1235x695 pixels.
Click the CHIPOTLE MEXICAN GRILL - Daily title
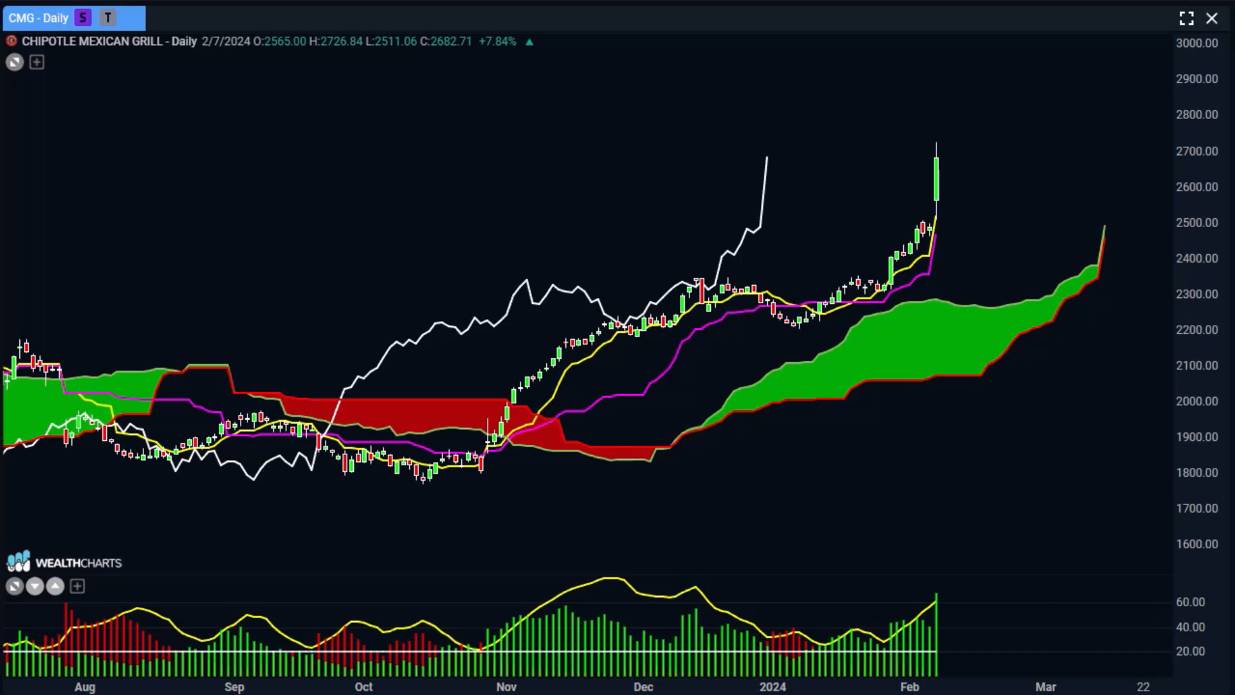(x=109, y=41)
